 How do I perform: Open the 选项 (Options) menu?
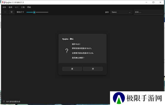click(x=10, y=7)
